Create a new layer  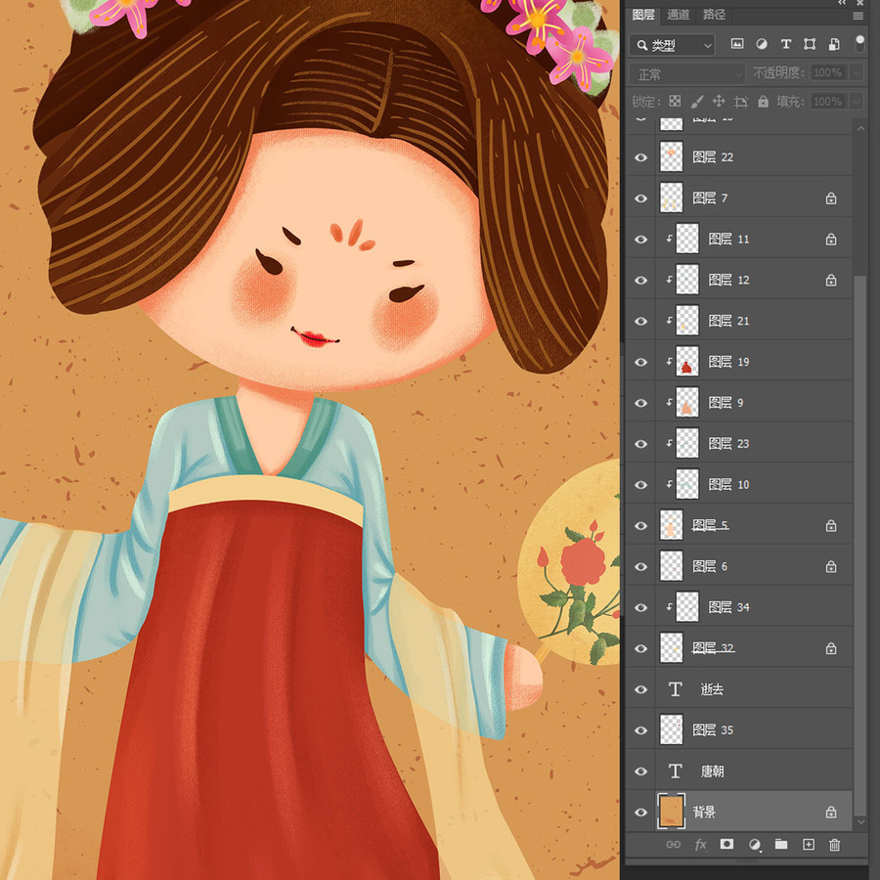point(809,845)
